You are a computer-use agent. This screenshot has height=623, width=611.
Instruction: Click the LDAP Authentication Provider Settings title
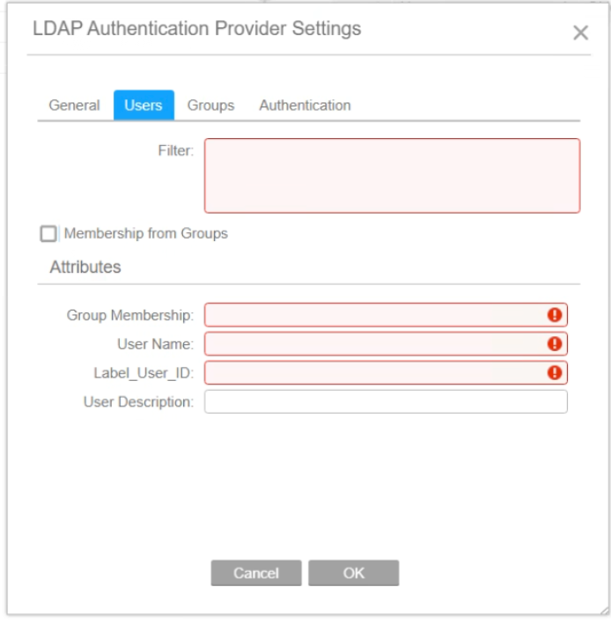coord(197,29)
